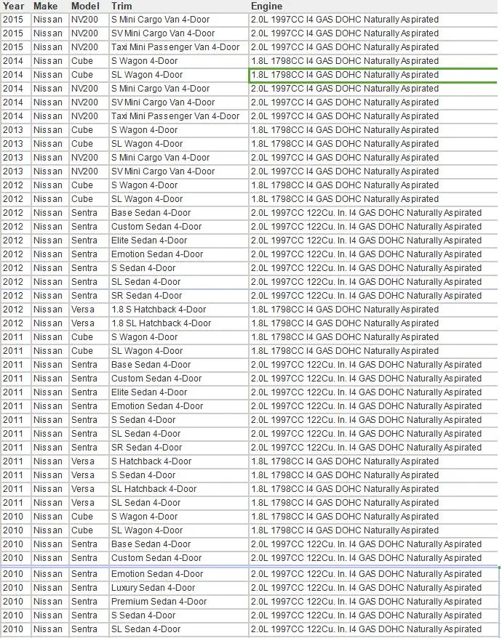
Task: Select 2011 Sentra 'Elite Sedan 4-Door' trim cell
Action: (x=179, y=393)
